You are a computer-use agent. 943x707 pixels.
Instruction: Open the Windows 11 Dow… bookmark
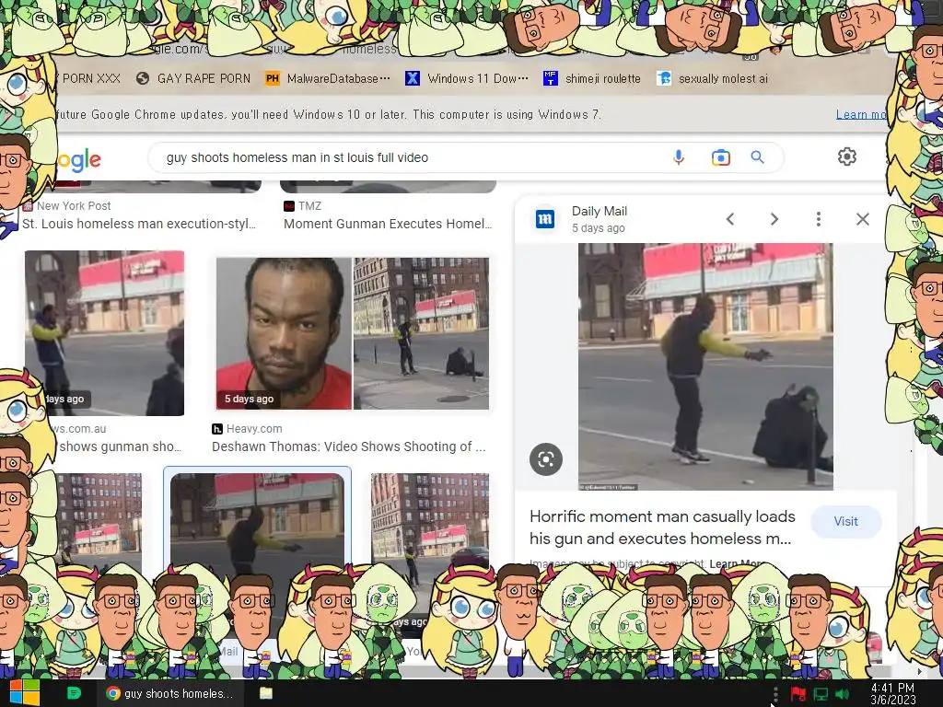(x=467, y=78)
